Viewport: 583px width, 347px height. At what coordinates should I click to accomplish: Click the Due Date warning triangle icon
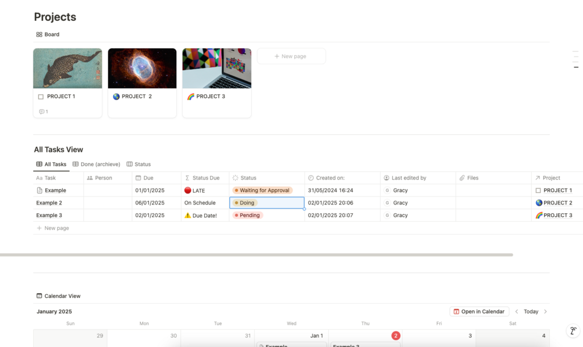(x=188, y=215)
